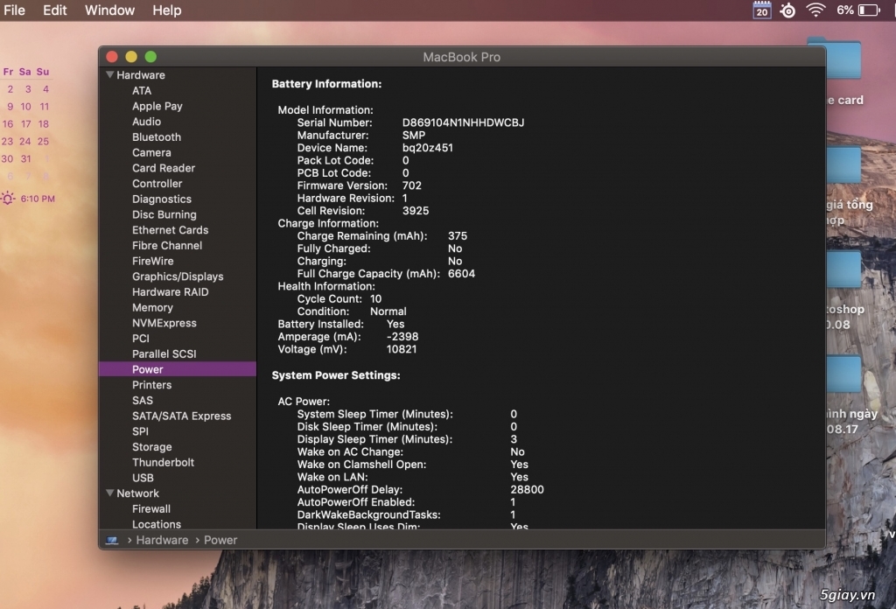Select Firewall under Network

150,508
